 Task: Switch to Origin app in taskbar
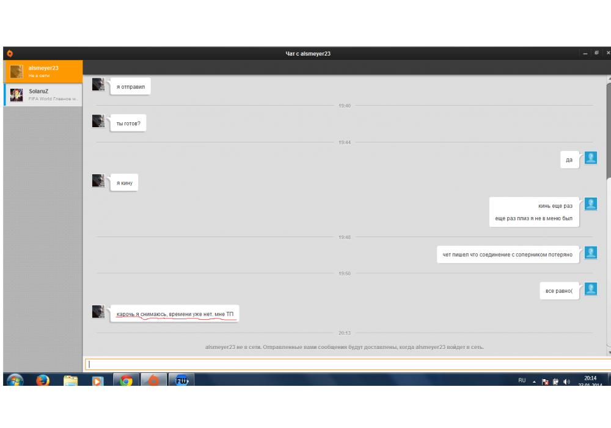[x=153, y=380]
